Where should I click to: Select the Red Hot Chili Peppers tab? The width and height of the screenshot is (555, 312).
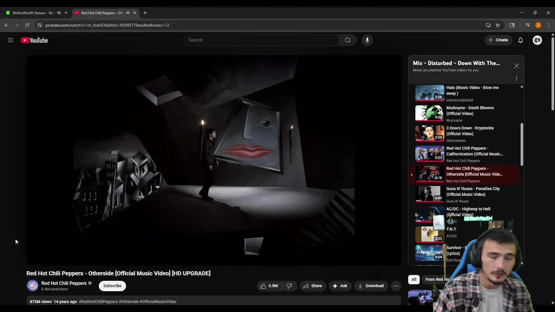(102, 13)
